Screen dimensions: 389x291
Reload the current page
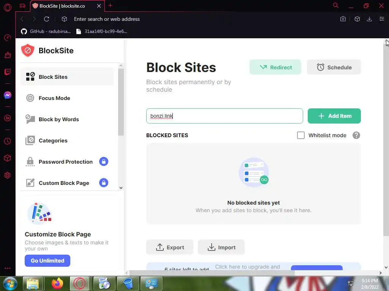pos(46,19)
